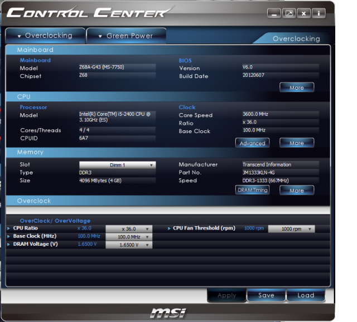This screenshot has width=357, height=322.
Task: Open the Green Power tab menu
Action: 127,36
